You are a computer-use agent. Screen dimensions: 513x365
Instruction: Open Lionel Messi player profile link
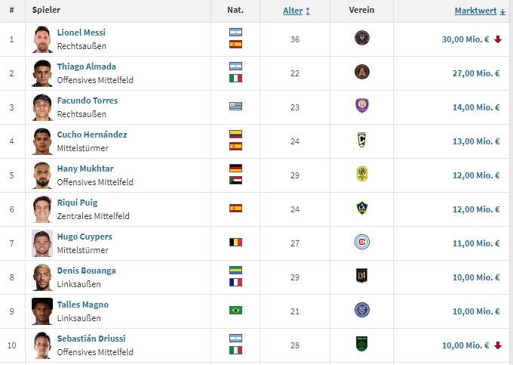pos(81,32)
